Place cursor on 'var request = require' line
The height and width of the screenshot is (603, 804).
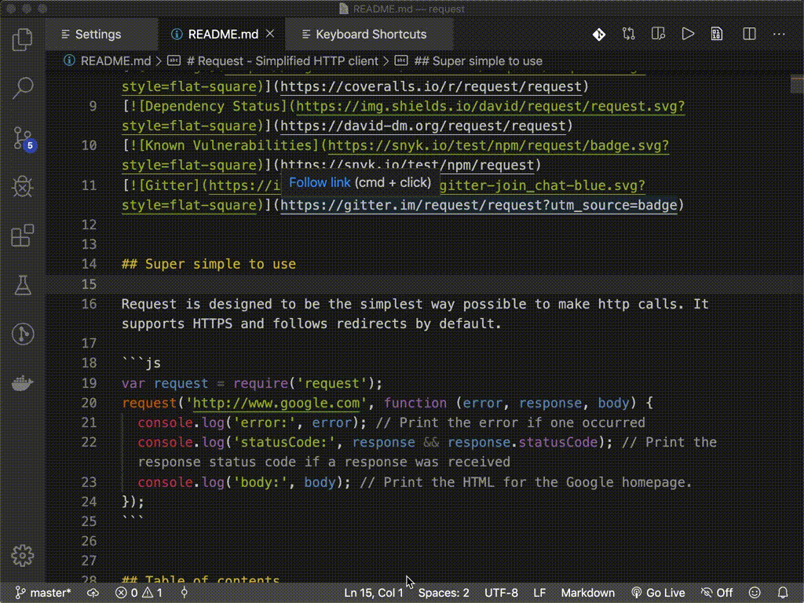(x=252, y=383)
